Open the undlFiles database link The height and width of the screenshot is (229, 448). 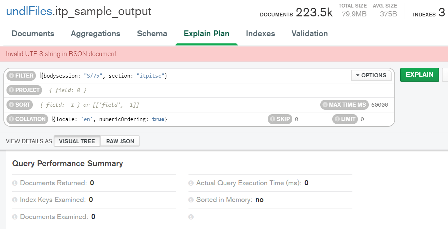[29, 12]
